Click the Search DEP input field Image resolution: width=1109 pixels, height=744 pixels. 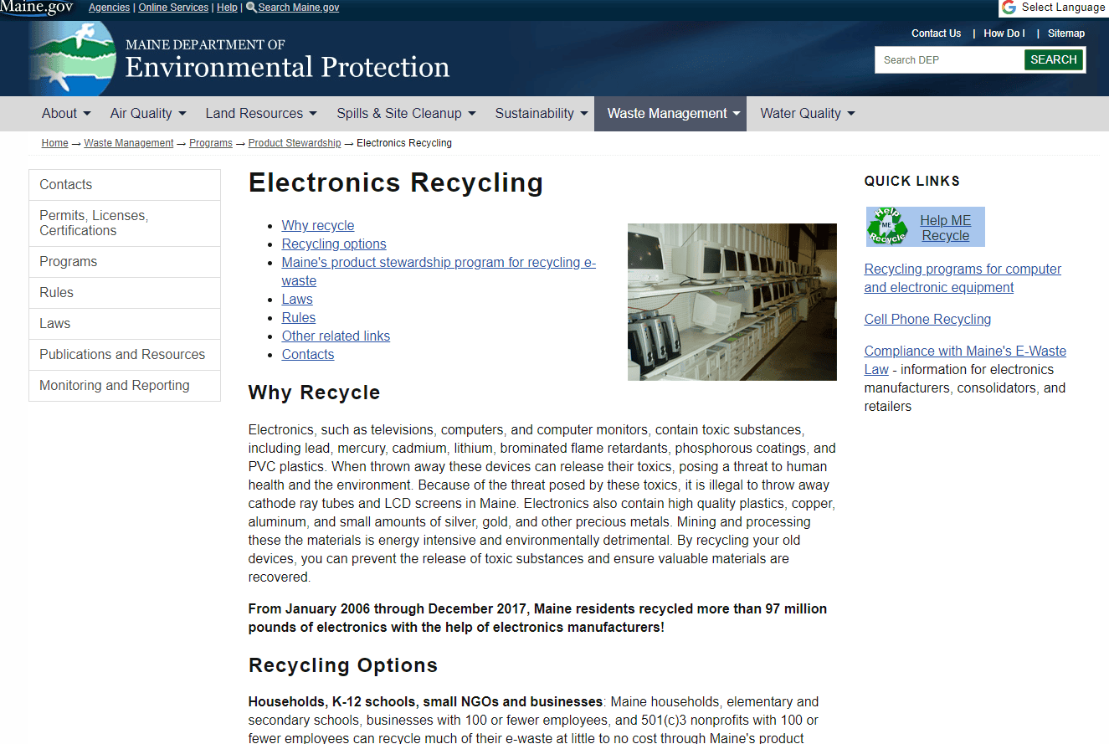pyautogui.click(x=949, y=60)
